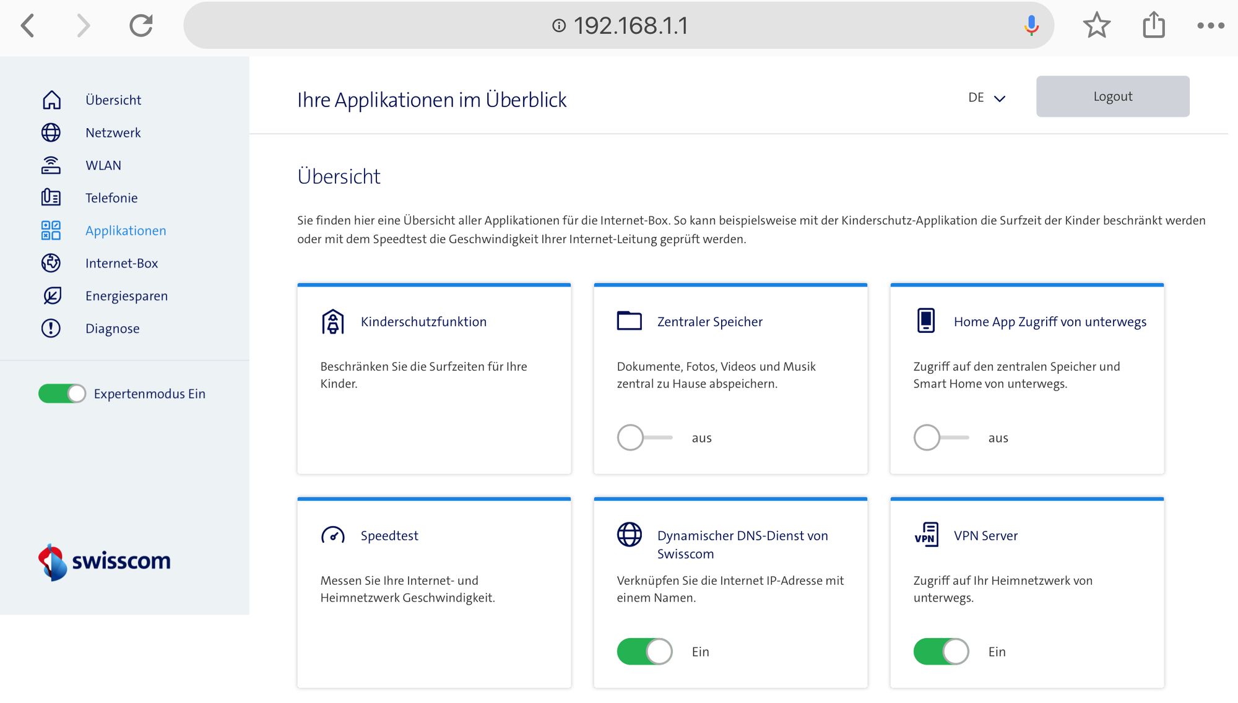
Task: Open the DE language dropdown
Action: 987,98
